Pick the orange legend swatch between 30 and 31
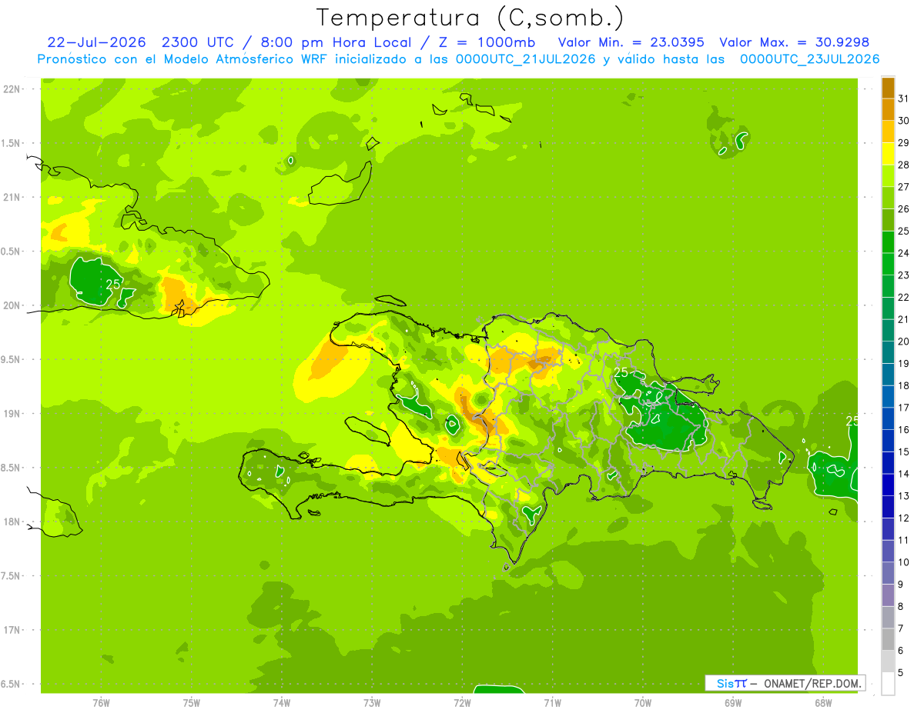Viewport: 924px width, 713px height. [888, 110]
